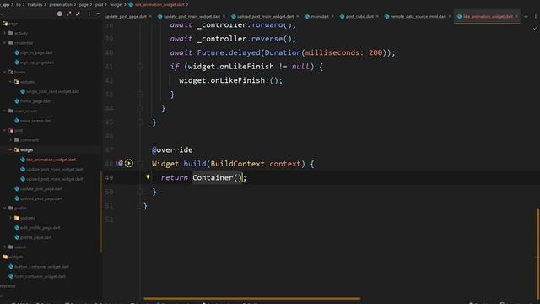The image size is (540, 304).
Task: Click the features breadcrumb in navigation bar
Action: coord(35,5)
